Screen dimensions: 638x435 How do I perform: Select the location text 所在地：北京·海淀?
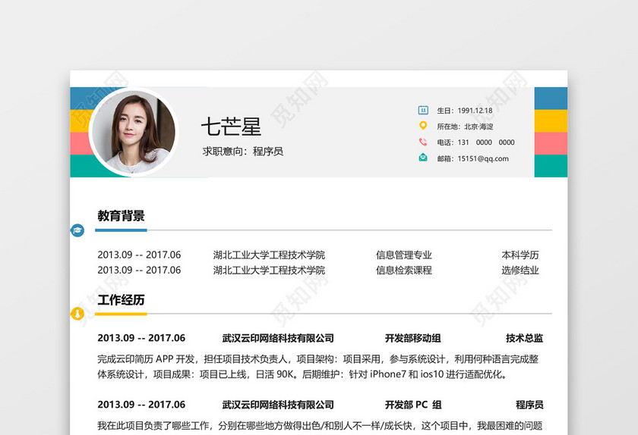(465, 127)
